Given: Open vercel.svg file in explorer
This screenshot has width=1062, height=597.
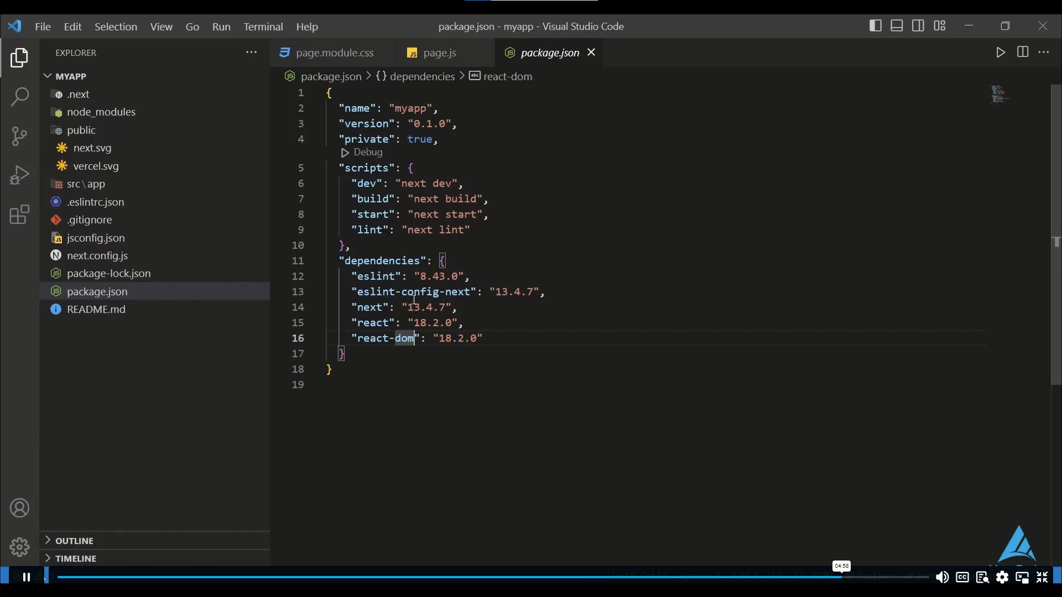Looking at the screenshot, I should (154, 166).
